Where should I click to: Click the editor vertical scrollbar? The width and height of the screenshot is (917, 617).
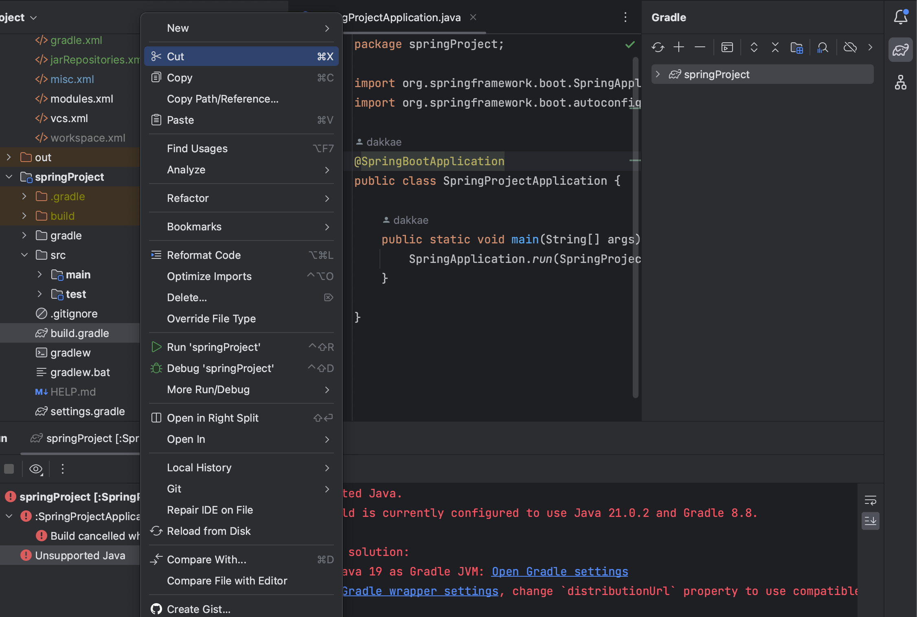pyautogui.click(x=635, y=228)
